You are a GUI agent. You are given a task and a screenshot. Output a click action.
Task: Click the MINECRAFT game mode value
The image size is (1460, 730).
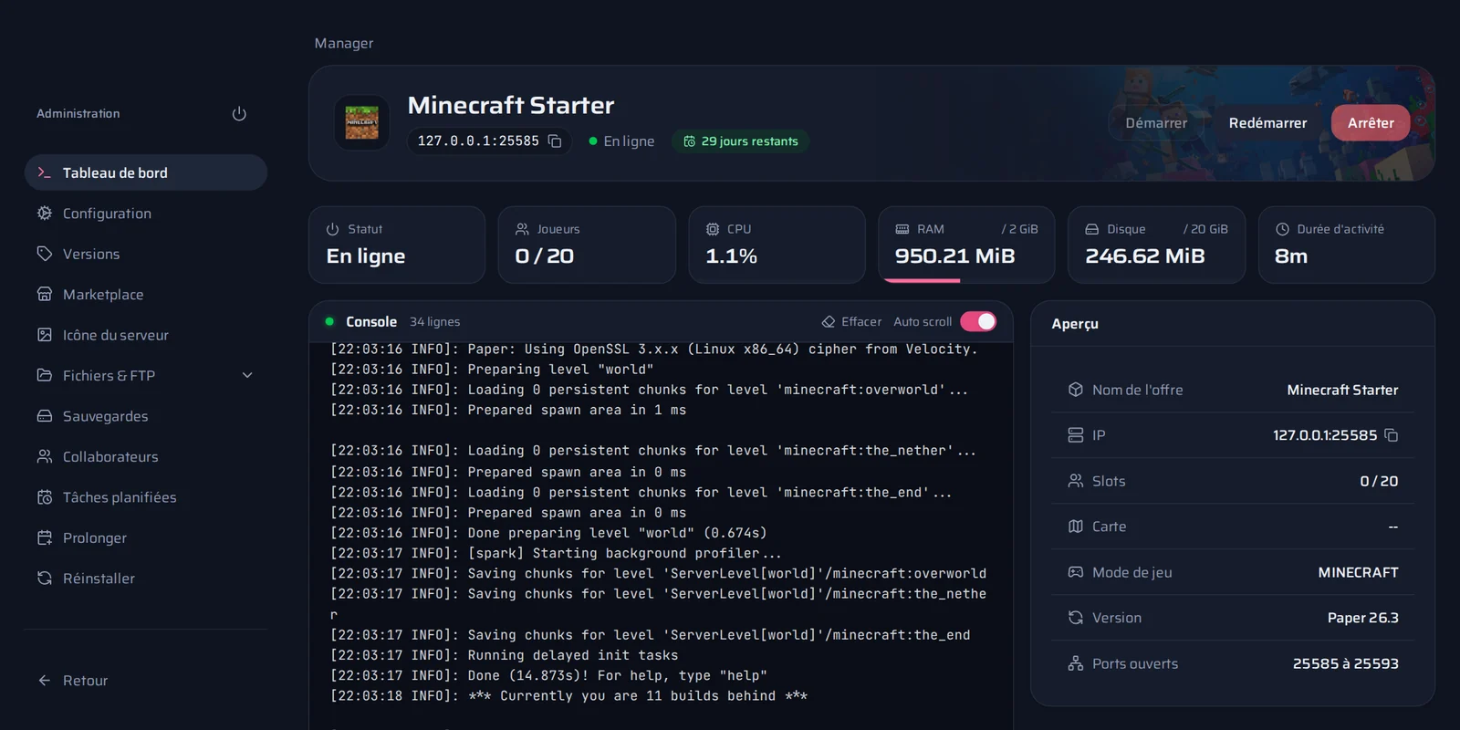[1359, 572]
